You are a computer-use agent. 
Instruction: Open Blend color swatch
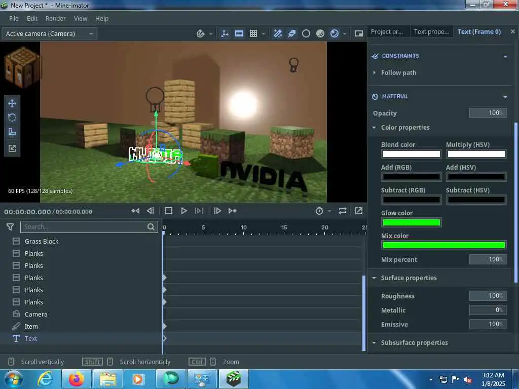tap(412, 154)
